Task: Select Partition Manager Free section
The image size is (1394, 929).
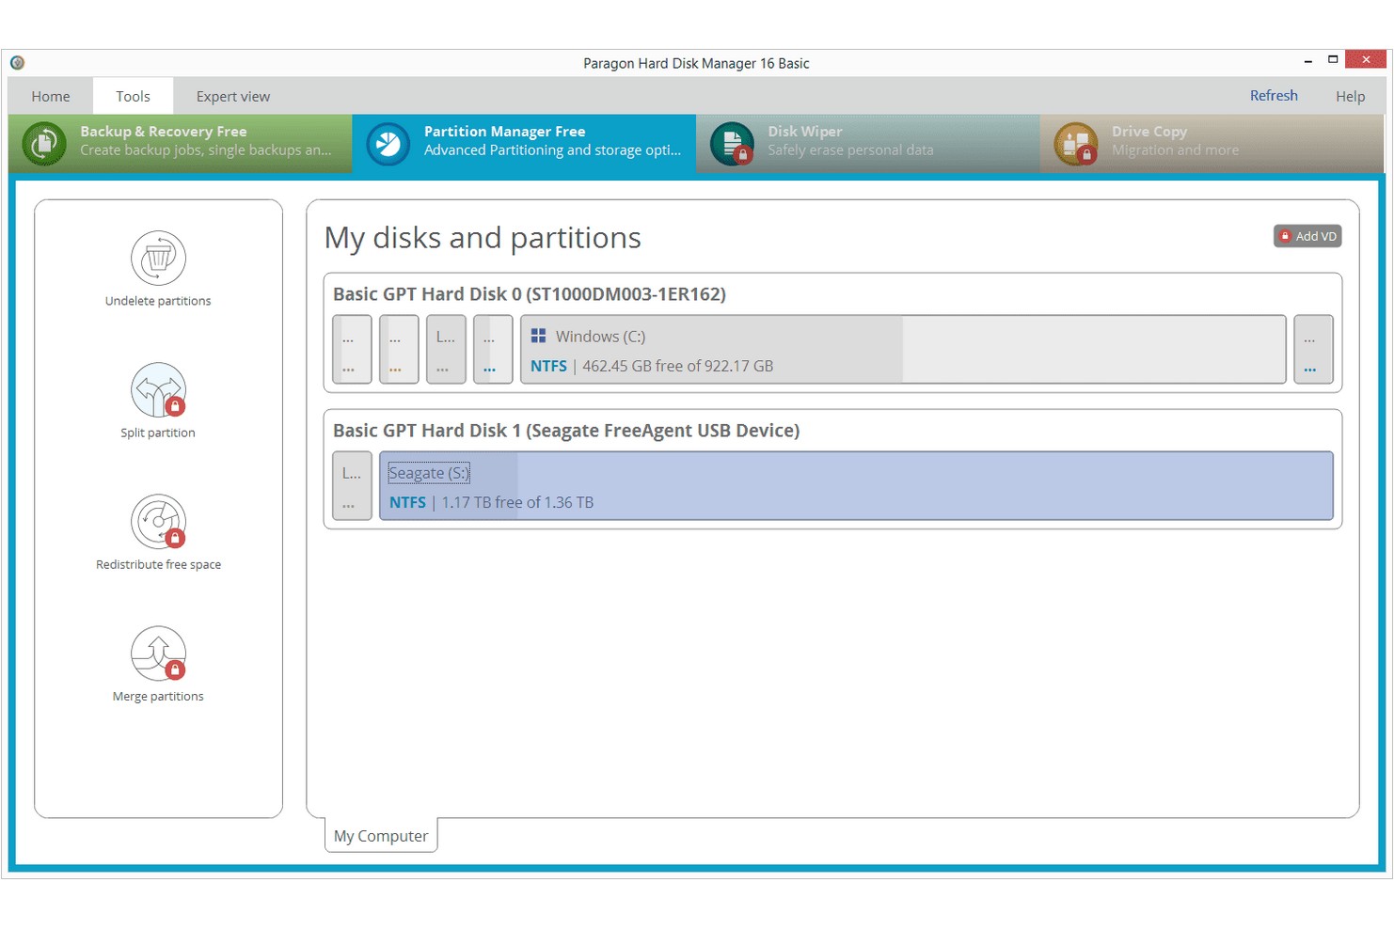Action: [524, 144]
